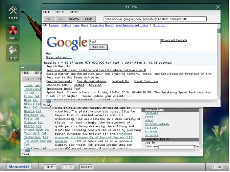Screen dimensions: 230x172
Task: Open SETUP menu in front HTTPC window
Action: pos(60,12)
